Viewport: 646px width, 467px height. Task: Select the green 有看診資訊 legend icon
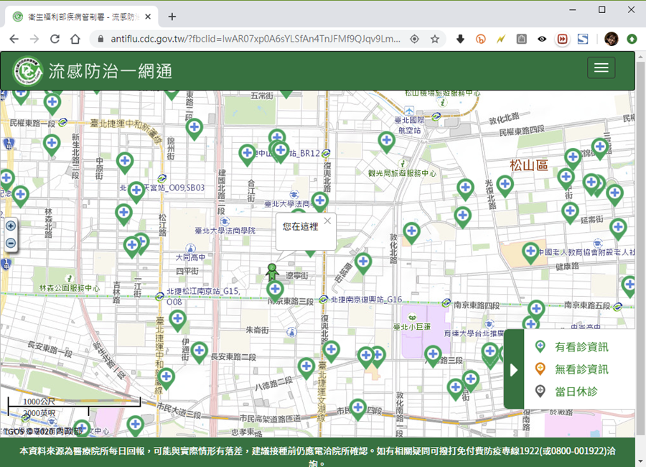(x=540, y=347)
